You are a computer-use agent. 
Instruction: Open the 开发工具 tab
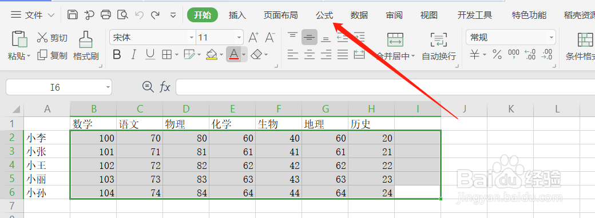[475, 15]
